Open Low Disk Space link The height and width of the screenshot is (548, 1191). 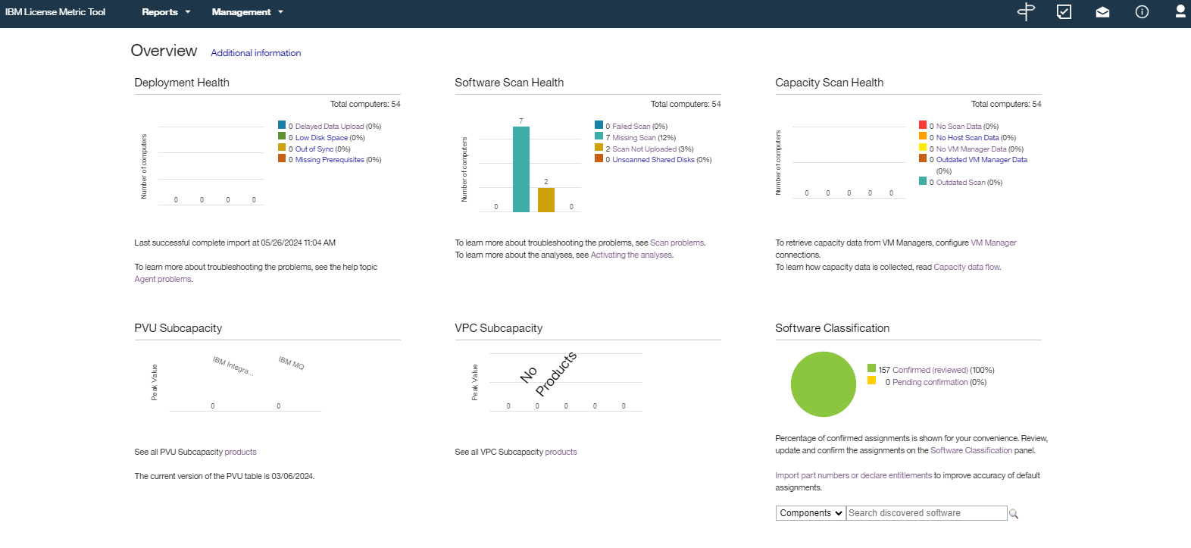pyautogui.click(x=321, y=138)
